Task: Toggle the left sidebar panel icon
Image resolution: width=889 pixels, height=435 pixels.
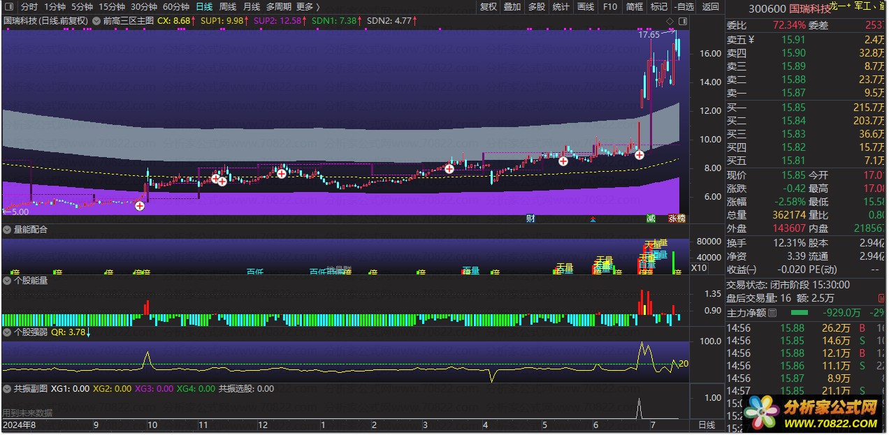Action: pos(8,6)
